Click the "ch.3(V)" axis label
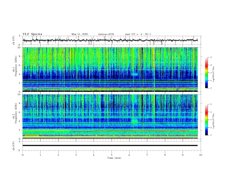The image size is (226, 174). [14, 146]
